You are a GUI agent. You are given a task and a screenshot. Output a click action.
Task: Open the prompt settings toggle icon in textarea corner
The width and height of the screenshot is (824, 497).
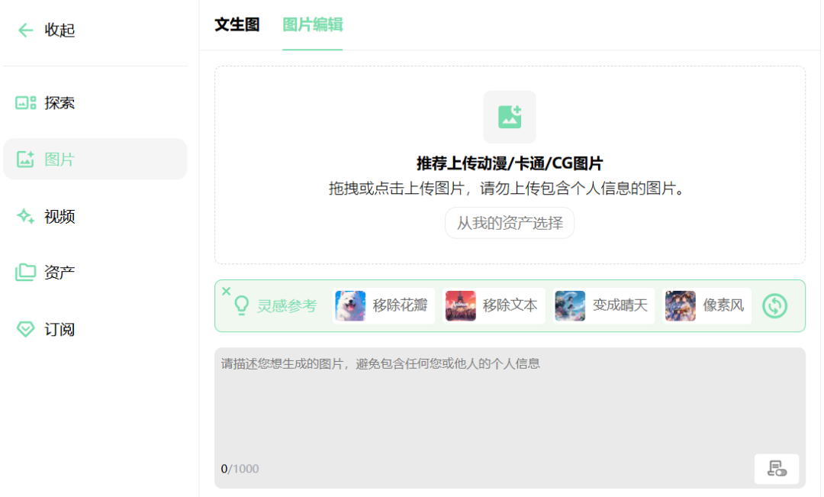coord(777,469)
